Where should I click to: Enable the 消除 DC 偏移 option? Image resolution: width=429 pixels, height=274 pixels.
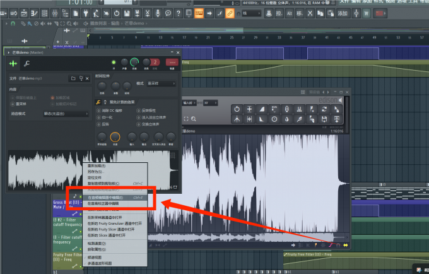(98, 110)
